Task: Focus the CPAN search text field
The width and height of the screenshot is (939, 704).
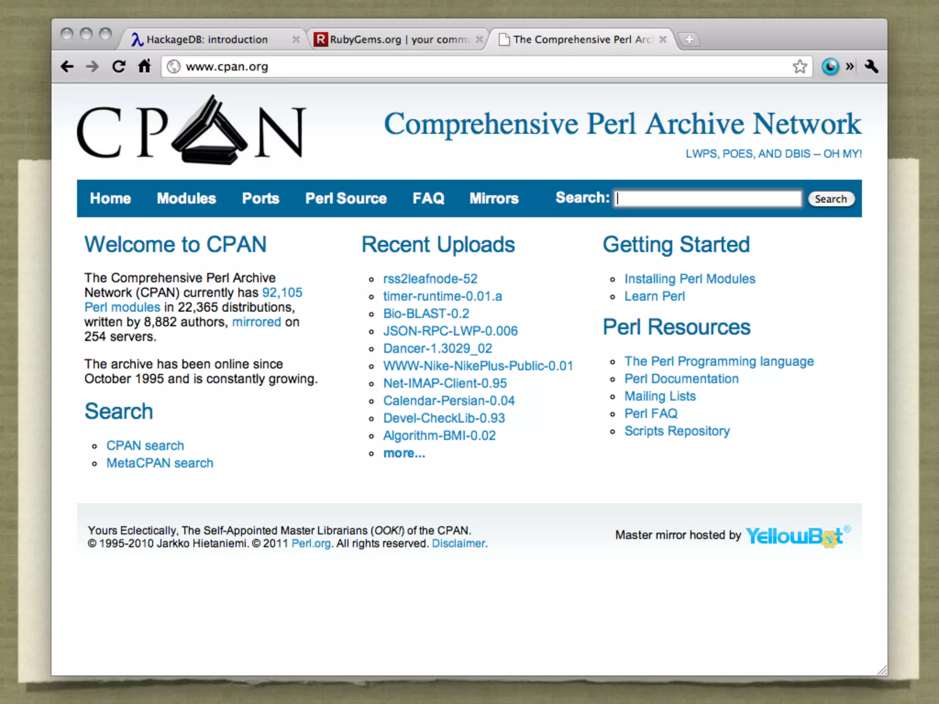Action: [707, 198]
